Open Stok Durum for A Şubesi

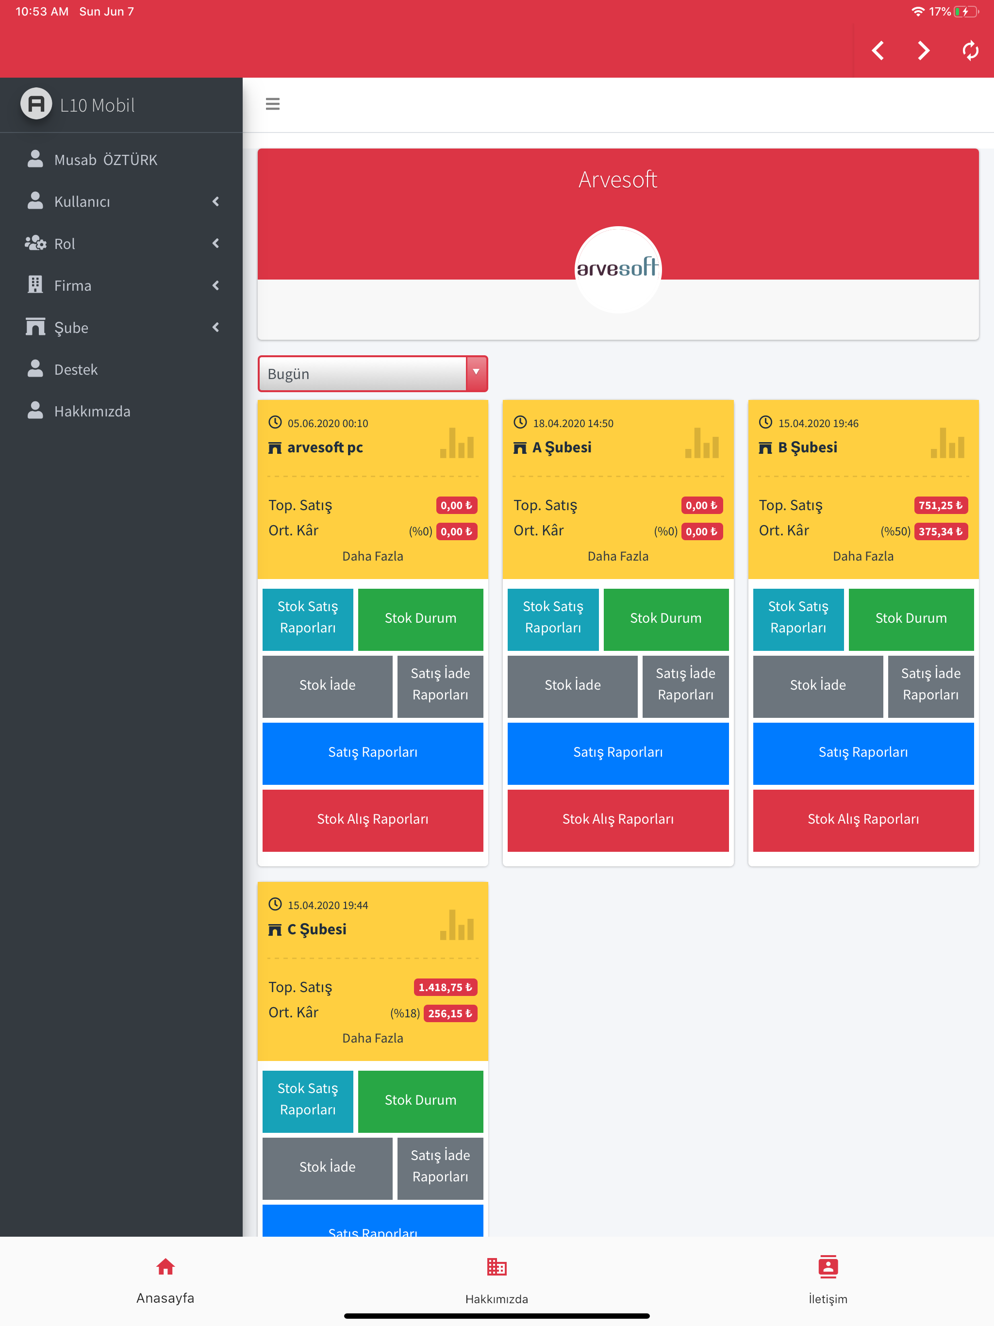(x=665, y=619)
